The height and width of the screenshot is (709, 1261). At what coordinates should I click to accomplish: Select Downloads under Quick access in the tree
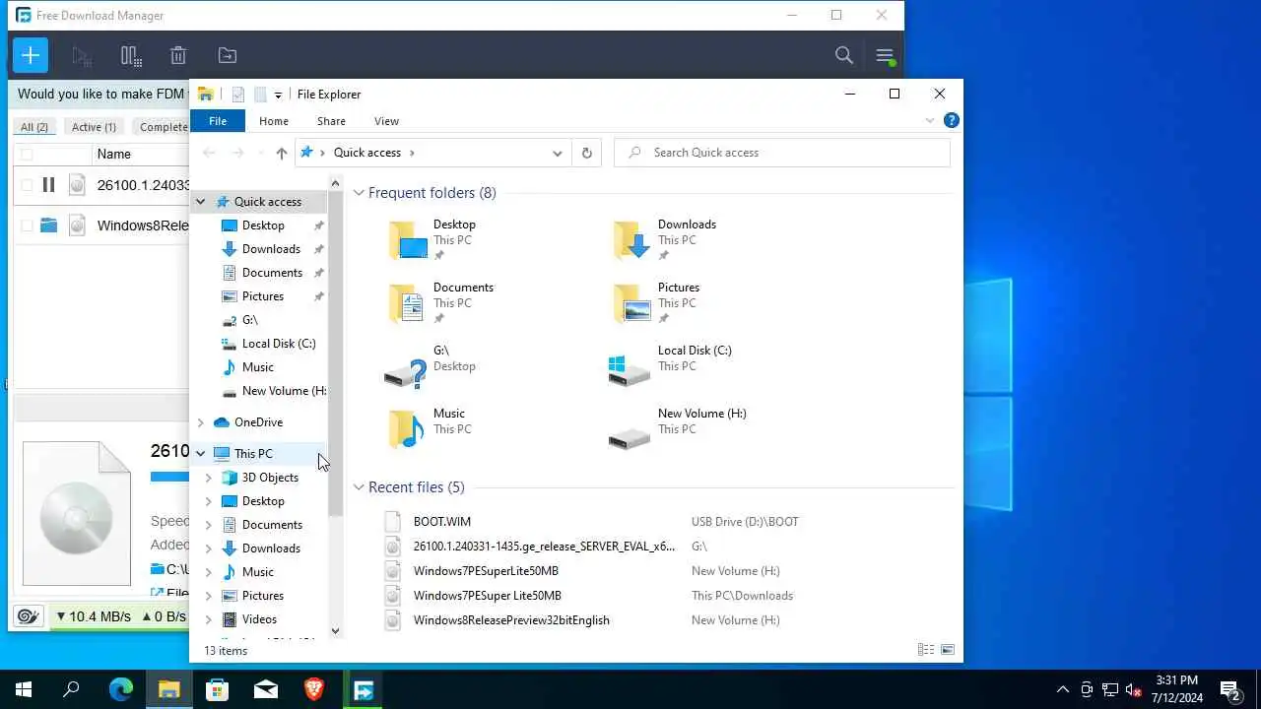(271, 249)
